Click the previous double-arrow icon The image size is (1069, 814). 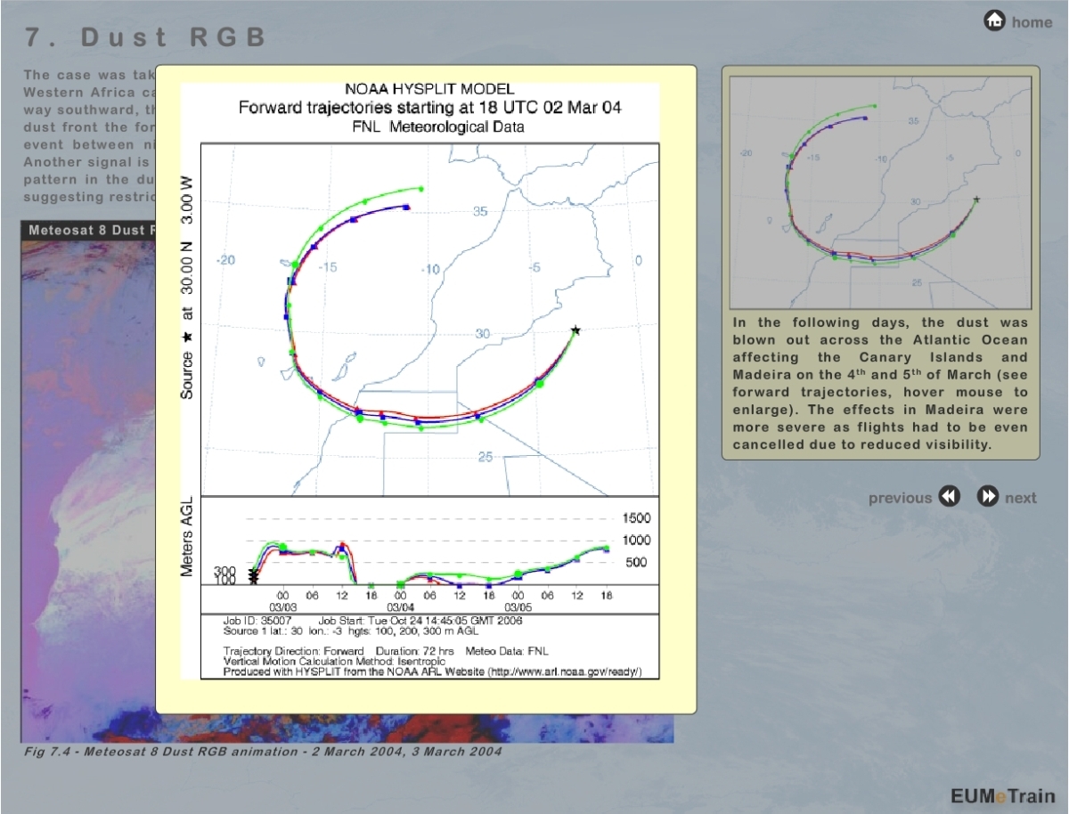tap(950, 497)
